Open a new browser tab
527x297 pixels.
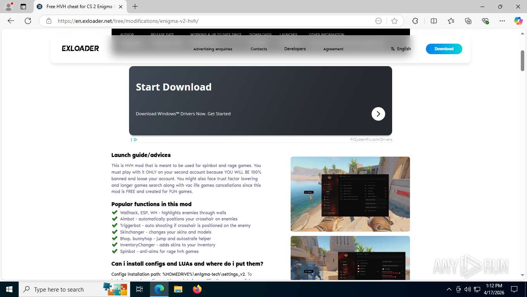point(135,7)
